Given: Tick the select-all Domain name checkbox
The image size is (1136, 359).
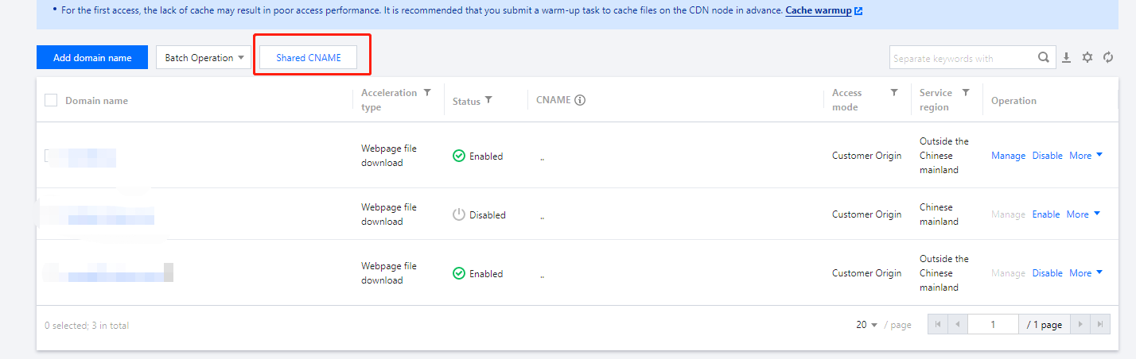Looking at the screenshot, I should coord(51,100).
